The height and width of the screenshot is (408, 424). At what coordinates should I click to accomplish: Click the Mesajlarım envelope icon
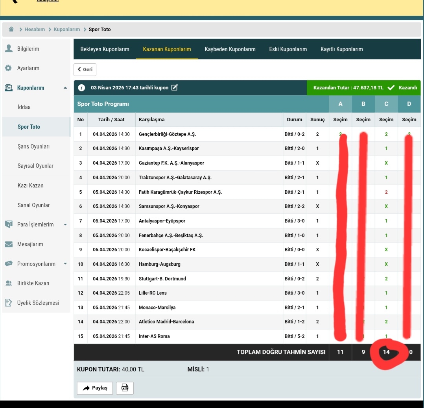point(8,244)
